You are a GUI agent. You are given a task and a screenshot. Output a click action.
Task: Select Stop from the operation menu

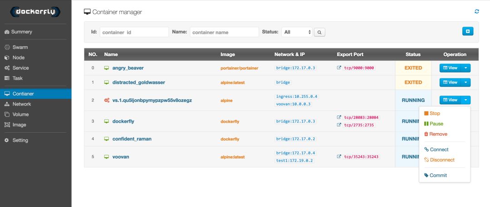click(x=435, y=113)
